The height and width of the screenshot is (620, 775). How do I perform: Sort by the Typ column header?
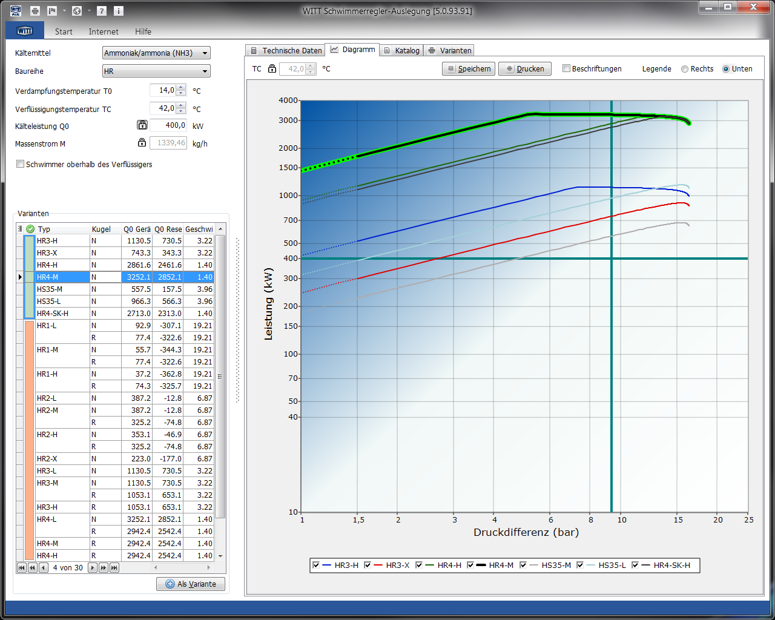[x=63, y=229]
